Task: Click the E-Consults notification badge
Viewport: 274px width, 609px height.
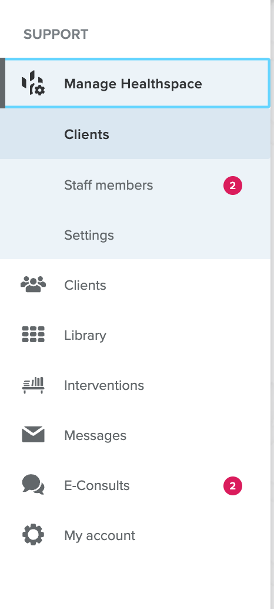Action: coord(232,486)
